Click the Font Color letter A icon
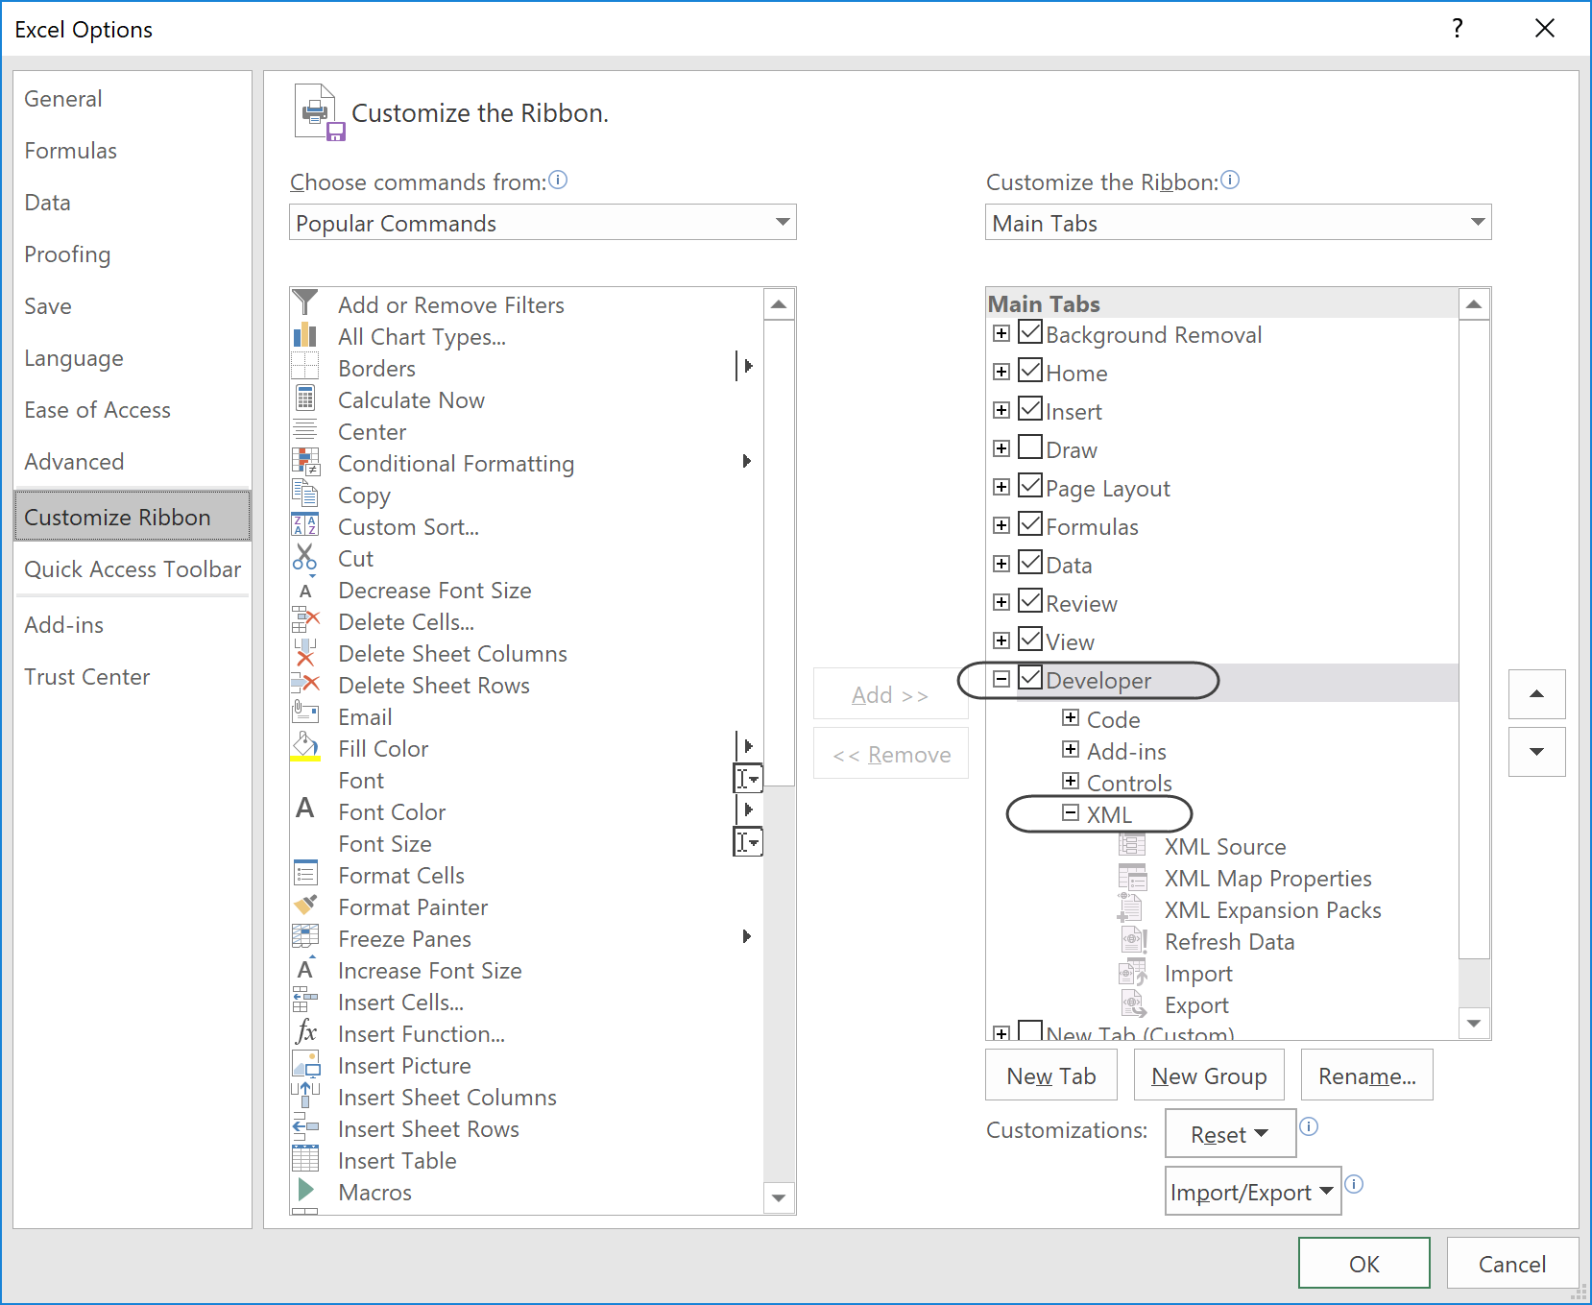Image resolution: width=1592 pixels, height=1305 pixels. click(304, 810)
